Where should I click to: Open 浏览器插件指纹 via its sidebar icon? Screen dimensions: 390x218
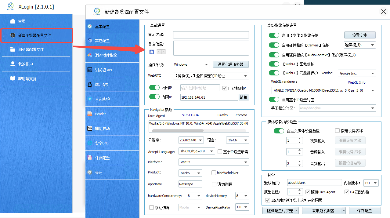[x=90, y=55]
